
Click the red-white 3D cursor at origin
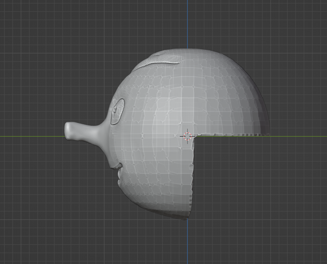[187, 137]
